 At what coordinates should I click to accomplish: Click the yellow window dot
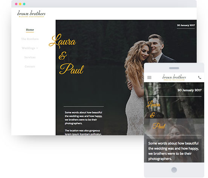click(20, 4)
